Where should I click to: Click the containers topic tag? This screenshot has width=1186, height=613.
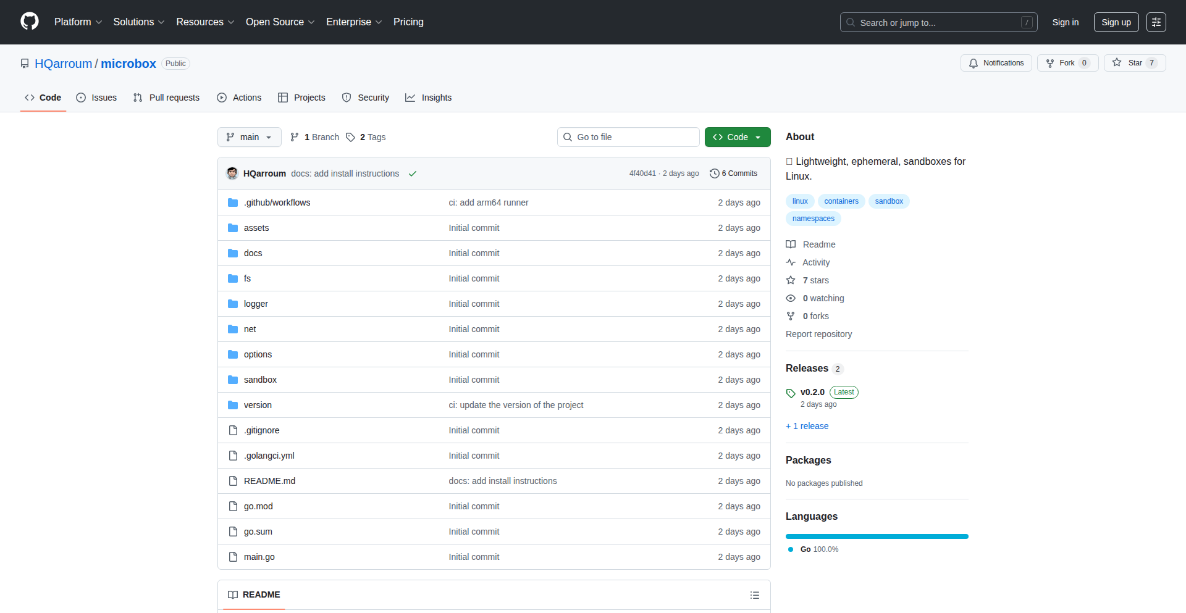(x=841, y=201)
